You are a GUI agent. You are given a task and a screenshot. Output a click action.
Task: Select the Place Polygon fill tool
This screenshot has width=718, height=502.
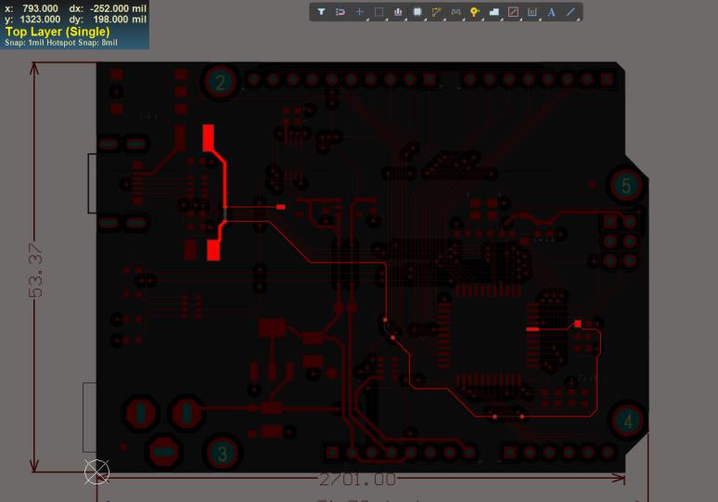[x=494, y=12]
